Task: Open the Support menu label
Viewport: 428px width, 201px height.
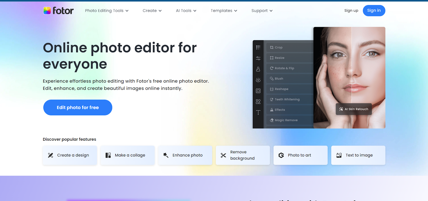Action: 259,11
